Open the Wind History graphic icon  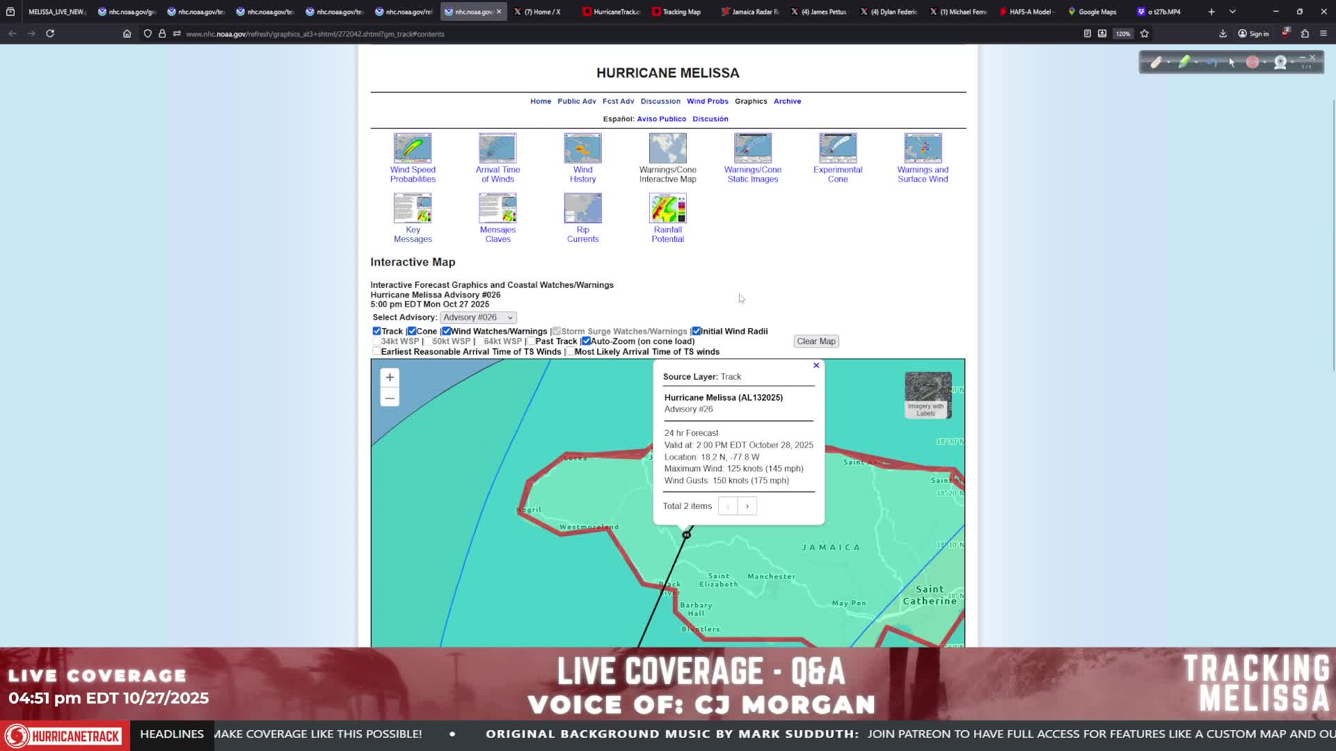pyautogui.click(x=582, y=147)
